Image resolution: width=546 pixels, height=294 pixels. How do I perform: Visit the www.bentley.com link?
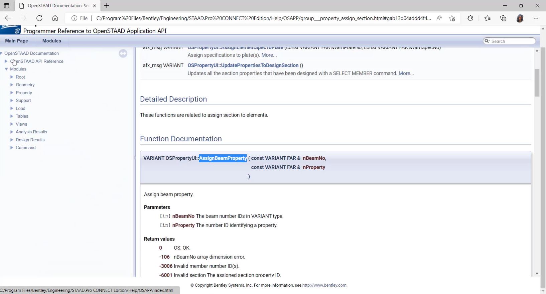click(x=324, y=285)
